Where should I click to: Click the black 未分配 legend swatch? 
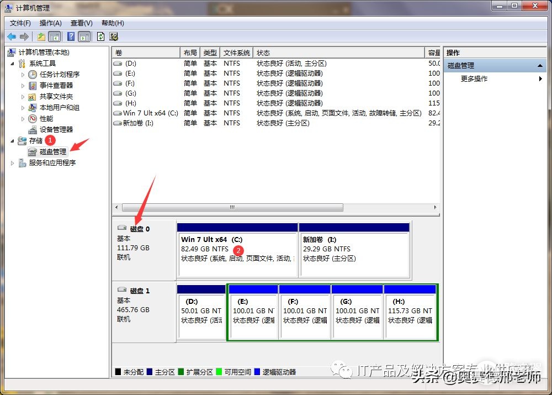tap(118, 372)
